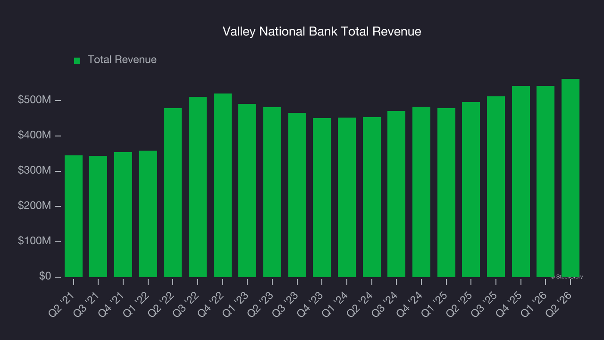Click the $400M y-axis label
The image size is (604, 340).
[x=34, y=136]
